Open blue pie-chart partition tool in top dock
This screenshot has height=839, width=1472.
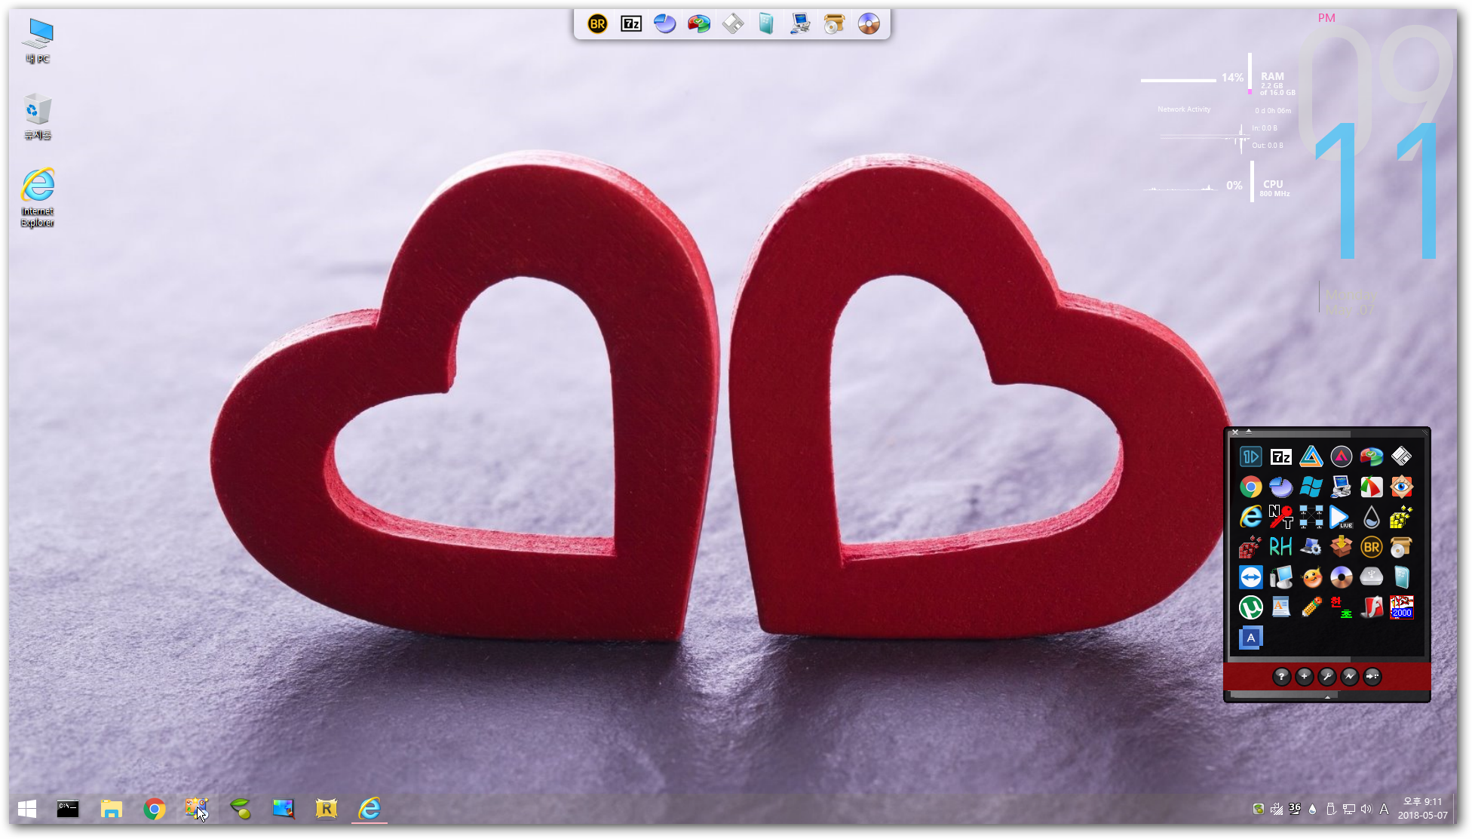tap(664, 24)
